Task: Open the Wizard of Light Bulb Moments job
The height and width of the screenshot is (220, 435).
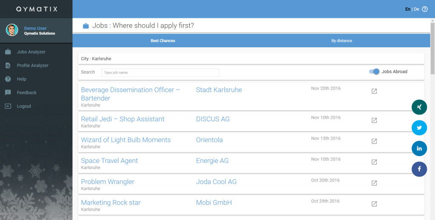Action: click(x=126, y=140)
